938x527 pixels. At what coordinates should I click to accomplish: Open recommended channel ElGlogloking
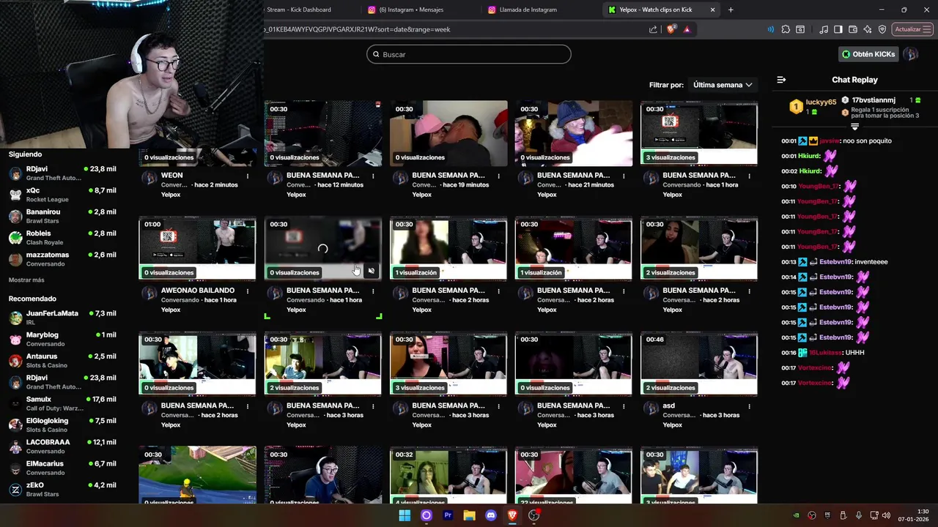pyautogui.click(x=62, y=425)
